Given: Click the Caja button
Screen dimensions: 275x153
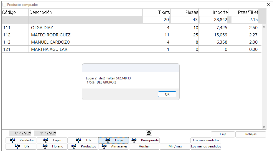Looking at the screenshot, I should 223,134.
